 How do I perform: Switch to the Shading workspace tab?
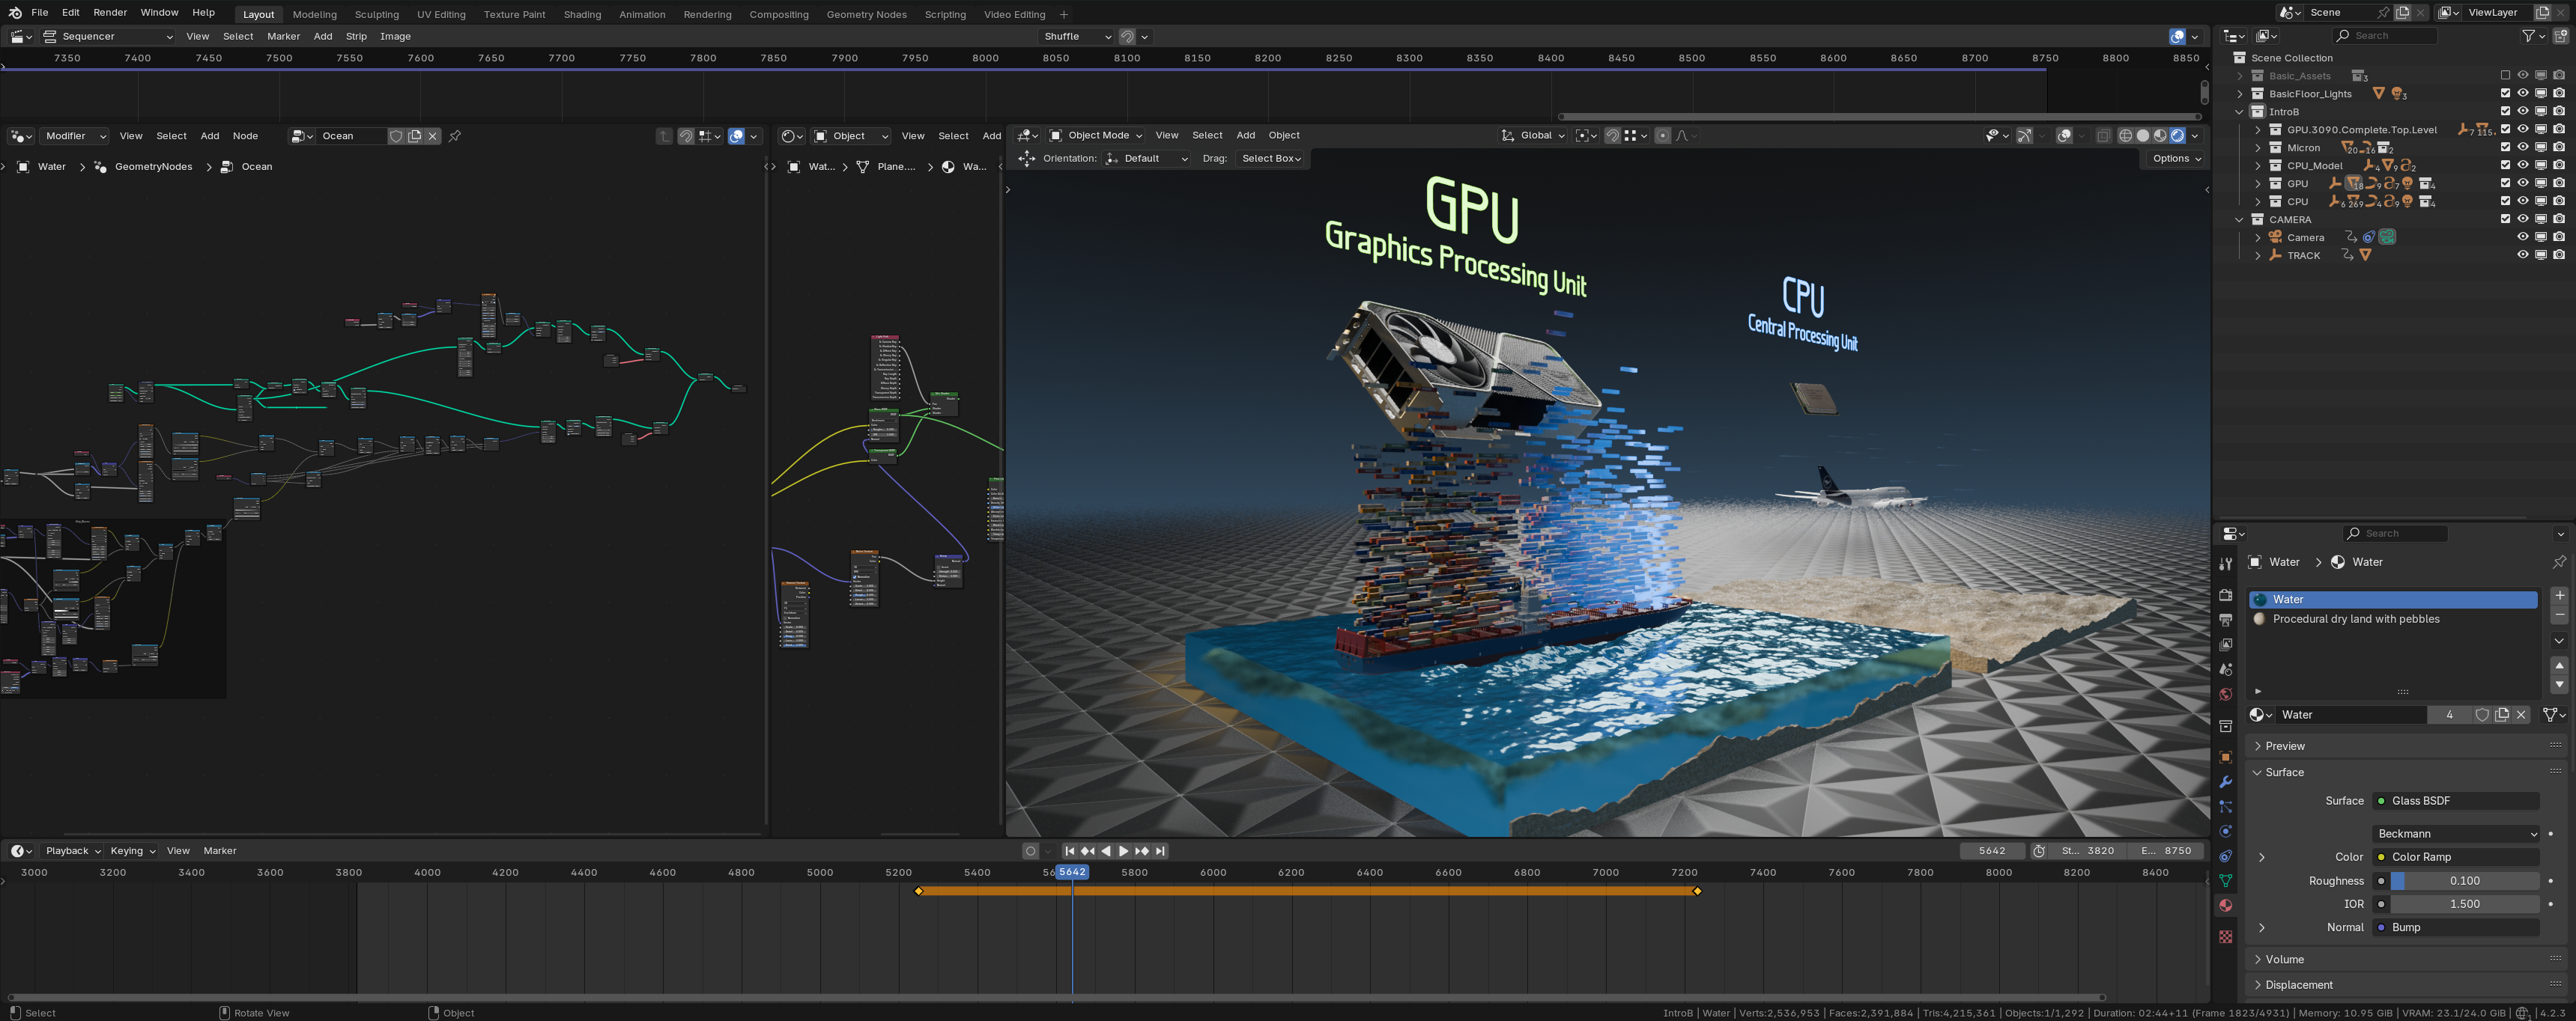pyautogui.click(x=582, y=14)
